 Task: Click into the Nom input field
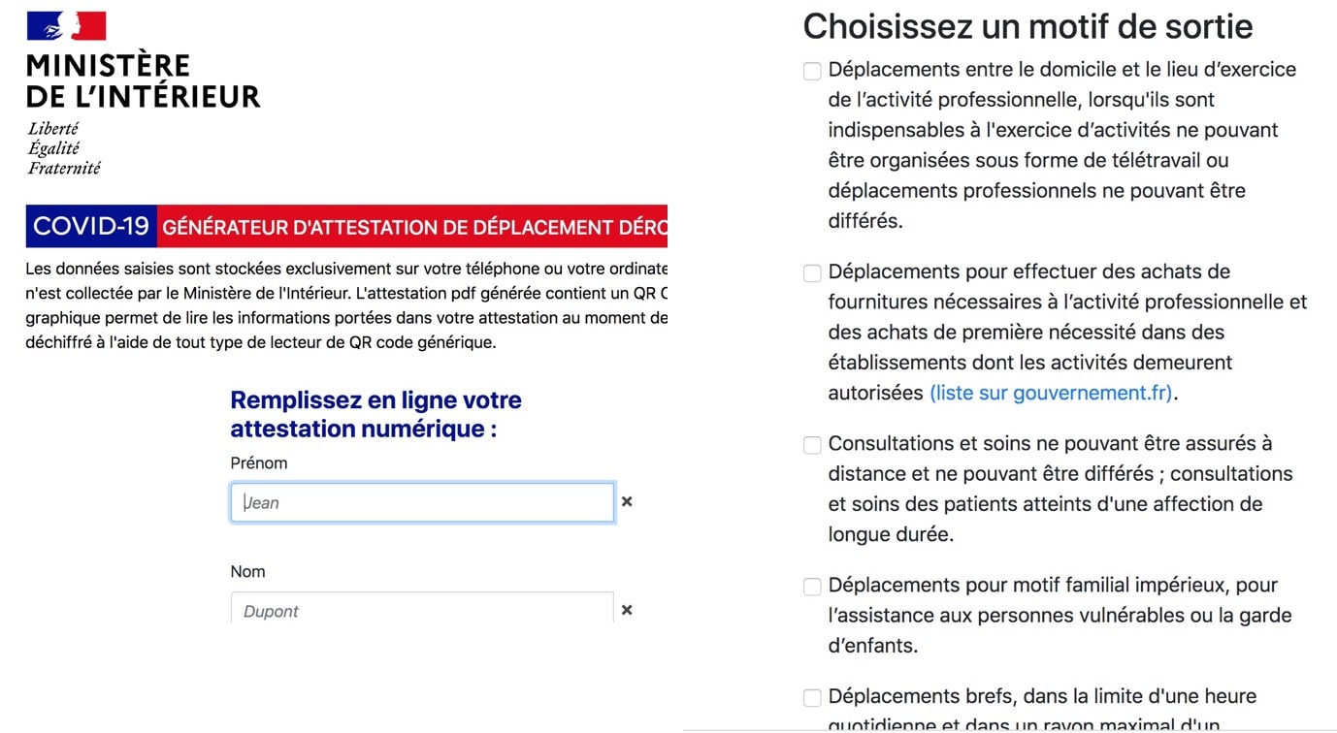pyautogui.click(x=422, y=609)
